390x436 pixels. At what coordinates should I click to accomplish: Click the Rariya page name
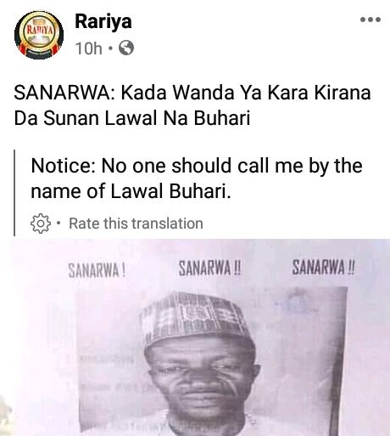(103, 21)
